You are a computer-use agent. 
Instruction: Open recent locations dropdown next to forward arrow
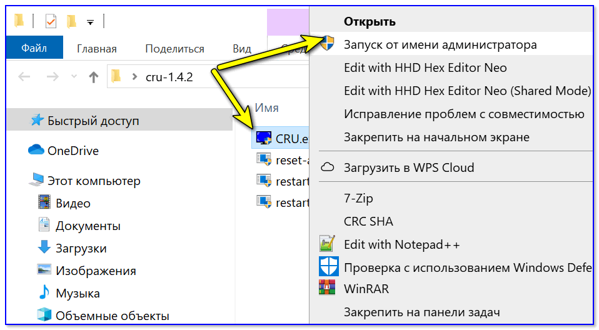(x=74, y=77)
